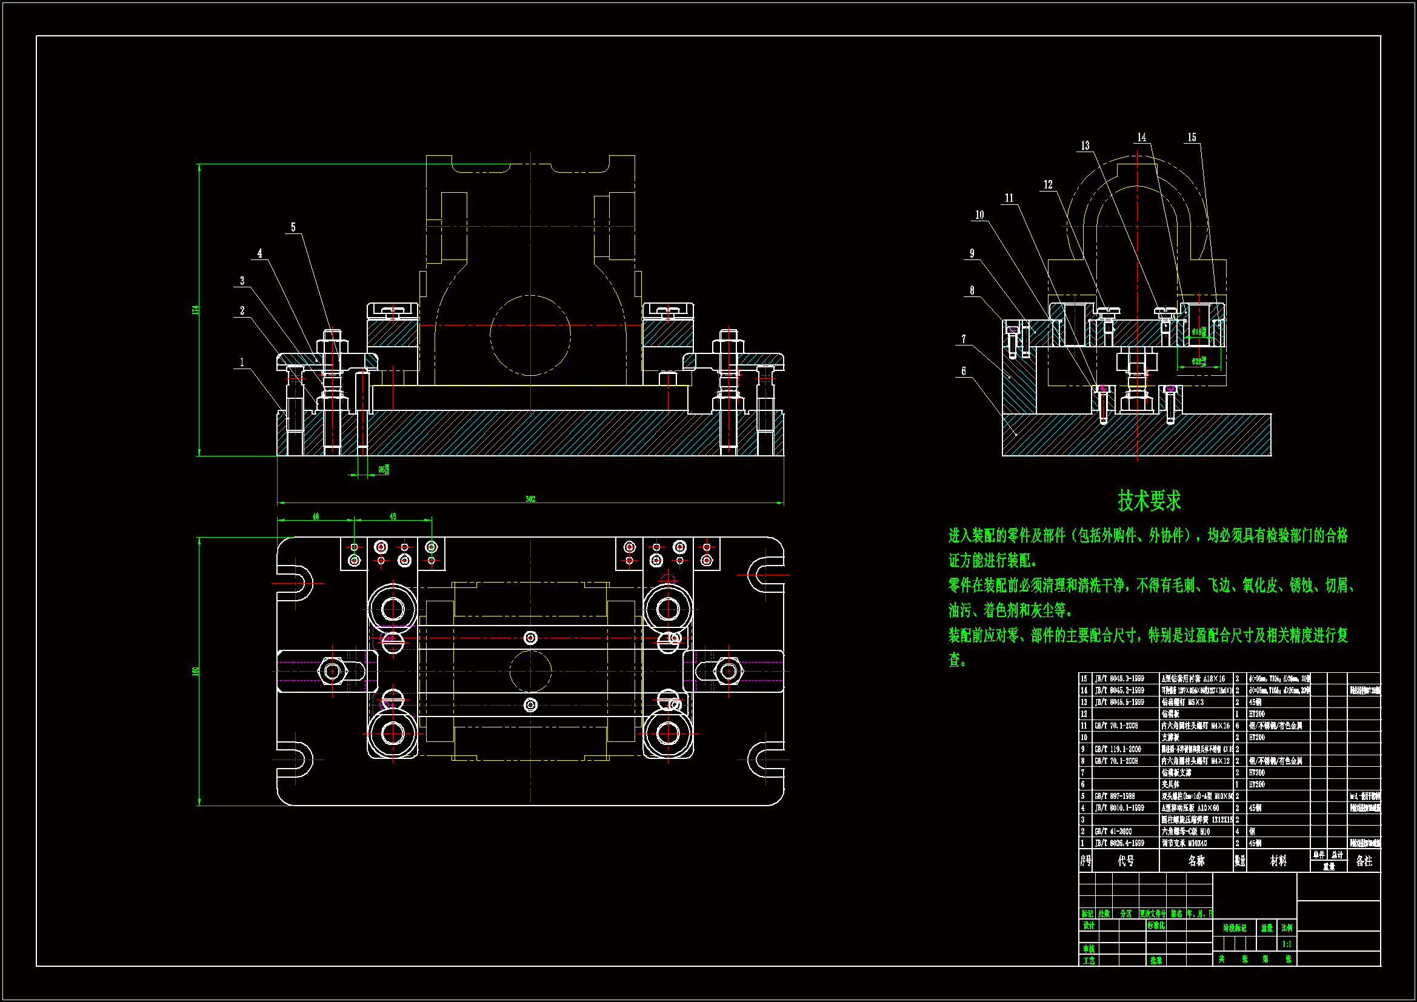The image size is (1417, 1002).
Task: Click the 技术要求 heading text
Action: pyautogui.click(x=1149, y=501)
